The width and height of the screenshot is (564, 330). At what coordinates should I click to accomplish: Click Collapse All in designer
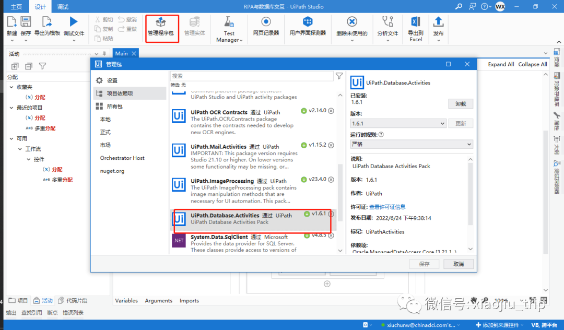click(532, 64)
